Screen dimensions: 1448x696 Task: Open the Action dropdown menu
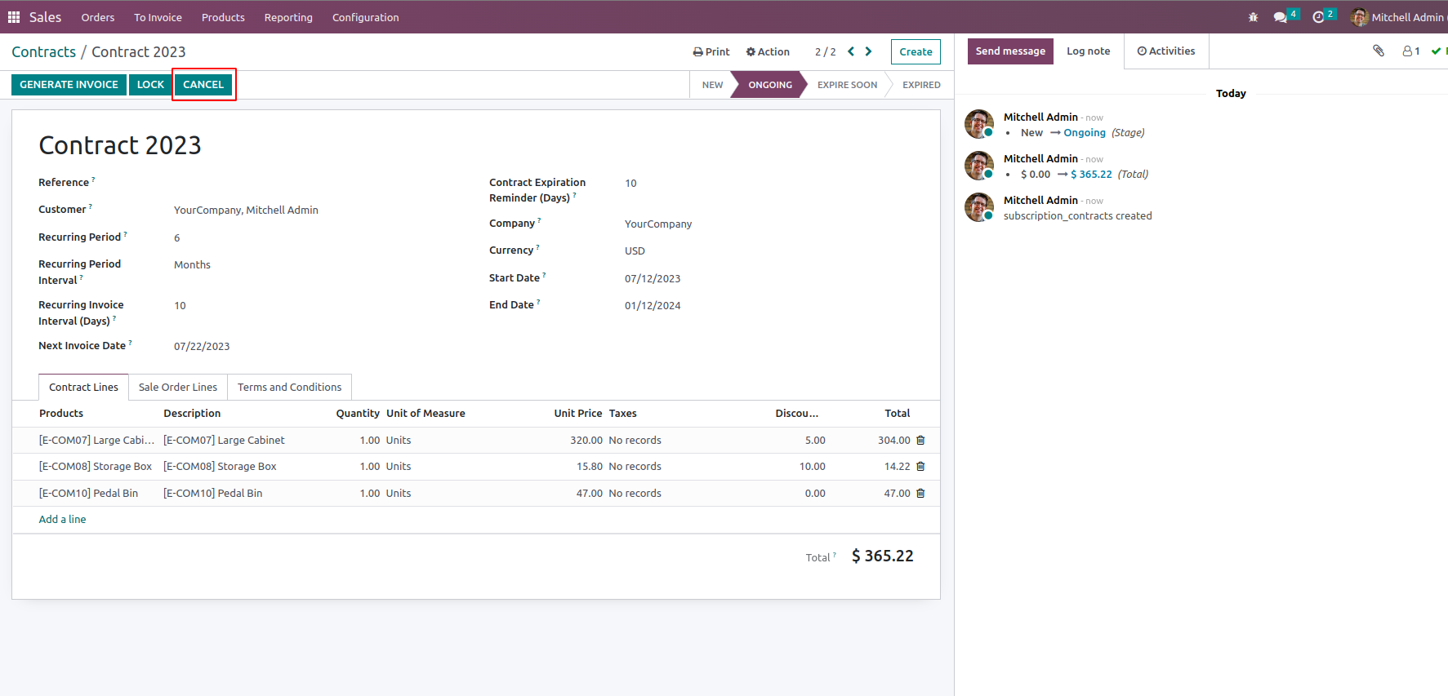point(768,51)
